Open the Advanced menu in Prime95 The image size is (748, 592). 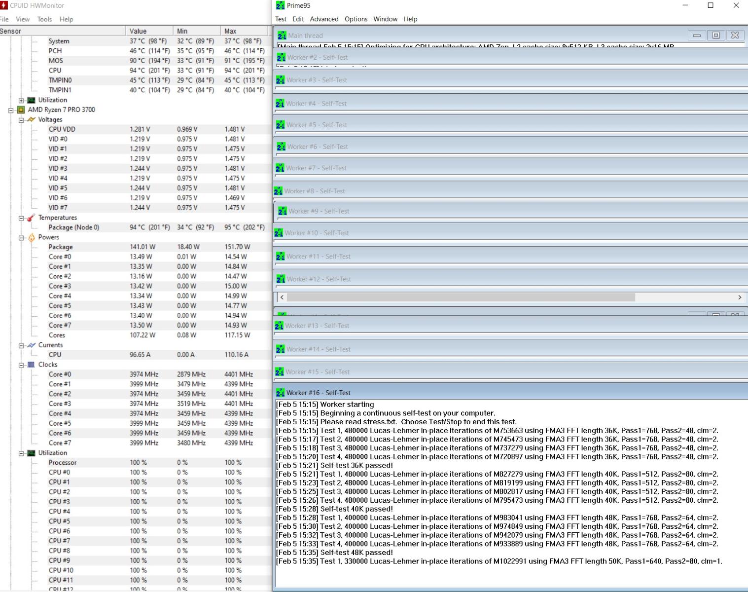(324, 19)
